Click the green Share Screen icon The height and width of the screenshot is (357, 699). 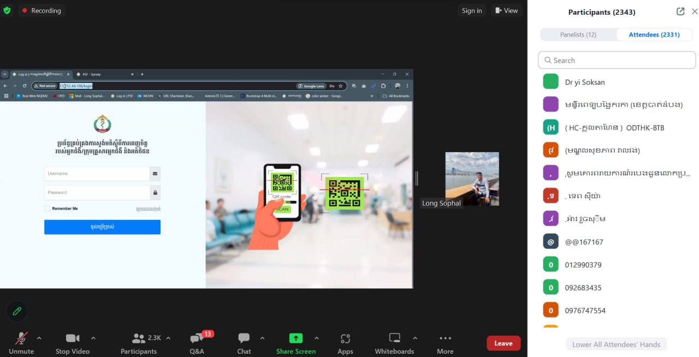click(x=296, y=338)
